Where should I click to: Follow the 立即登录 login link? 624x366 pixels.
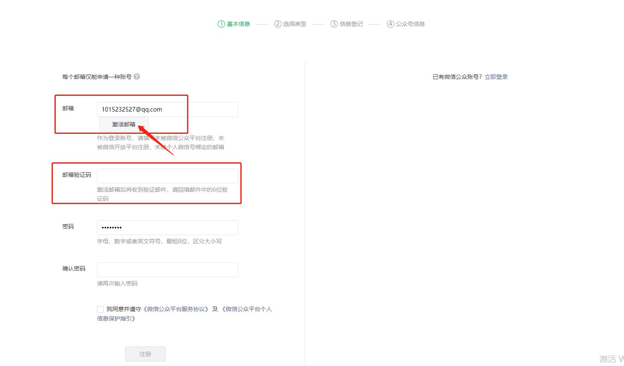(496, 77)
